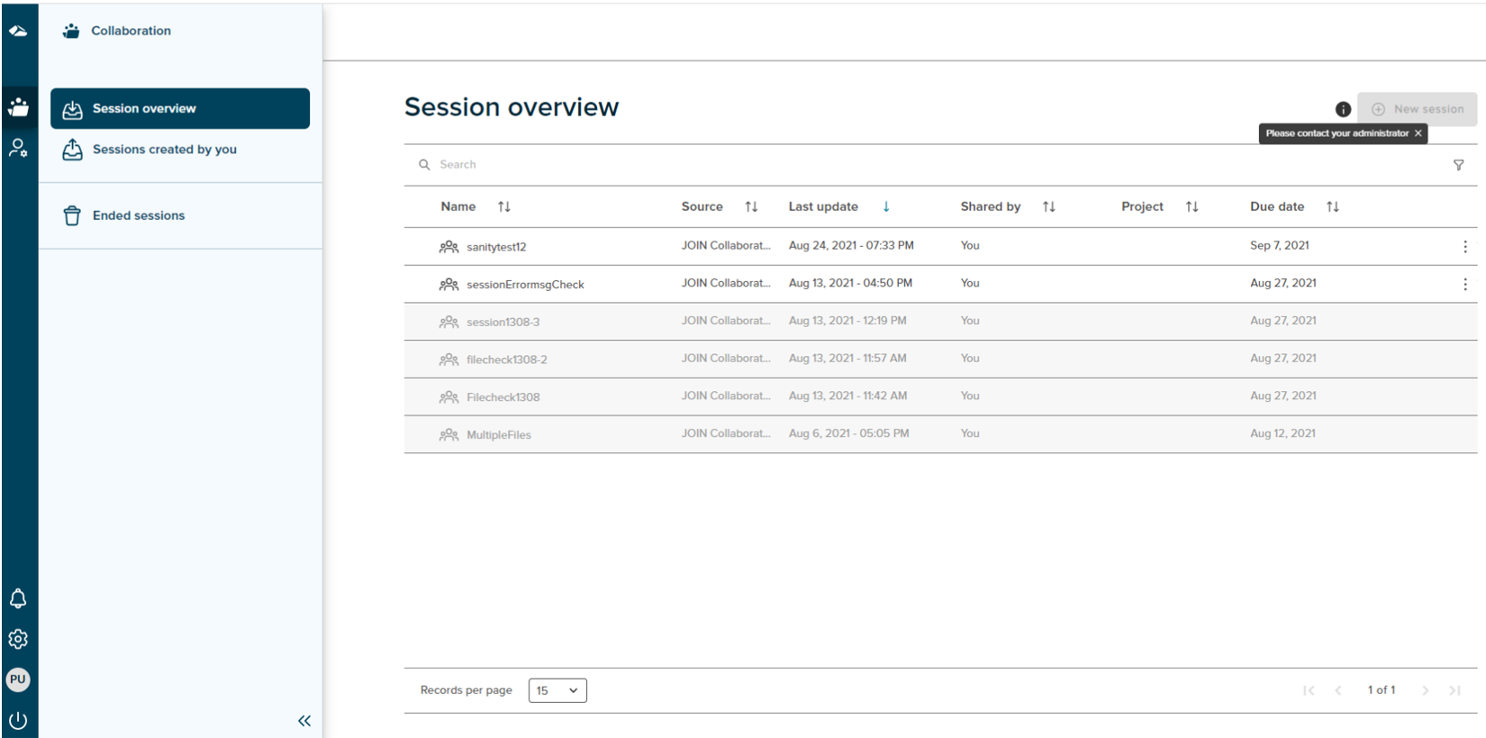The height and width of the screenshot is (738, 1486).
Task: Collapse the sidebar with double chevron
Action: (x=304, y=720)
